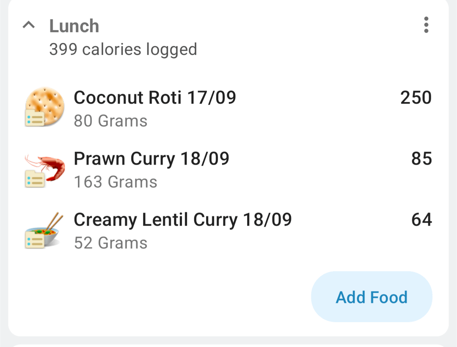
Task: Click the 52 Grams serving text
Action: click(x=110, y=244)
